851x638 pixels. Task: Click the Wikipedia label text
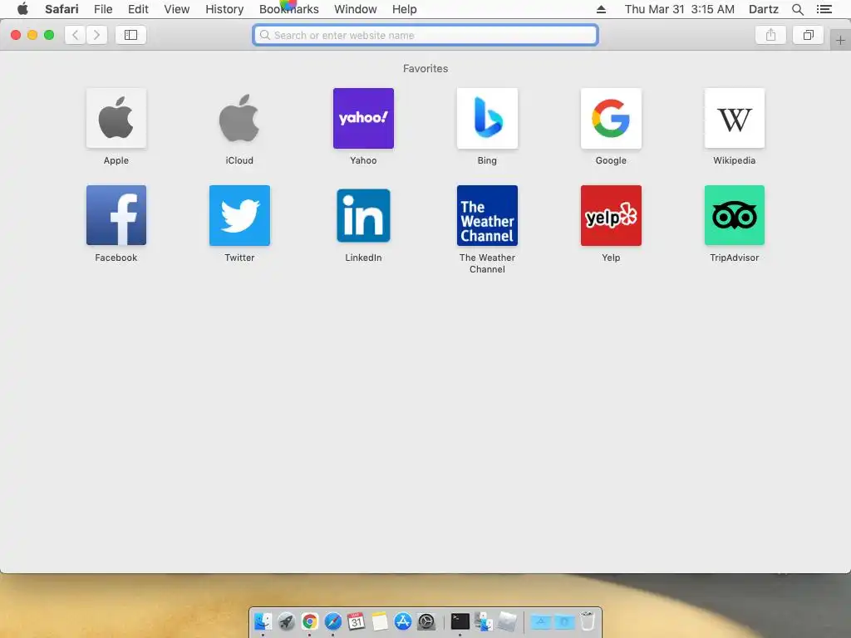click(735, 160)
